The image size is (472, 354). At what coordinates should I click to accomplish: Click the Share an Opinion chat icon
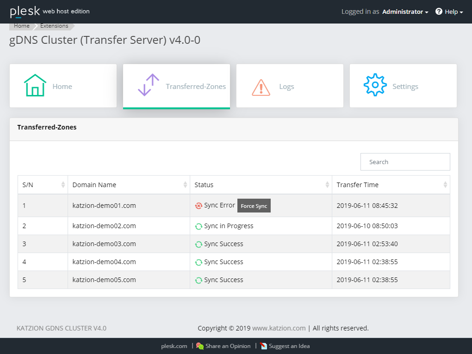[200, 346]
